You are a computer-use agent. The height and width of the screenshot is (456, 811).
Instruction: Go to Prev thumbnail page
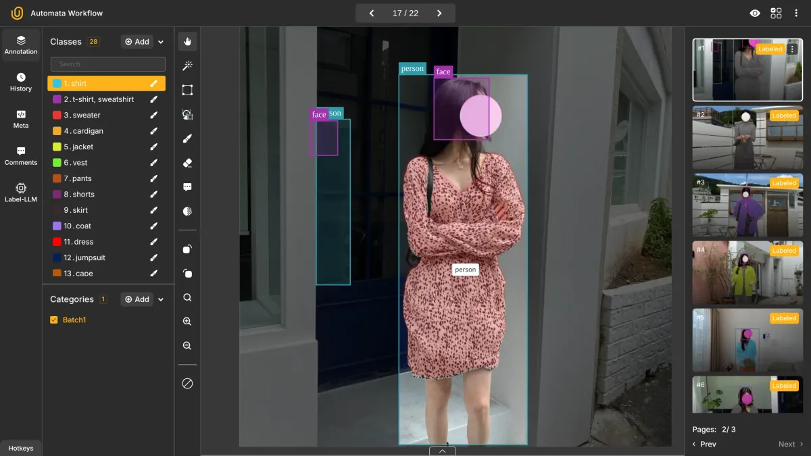(704, 444)
